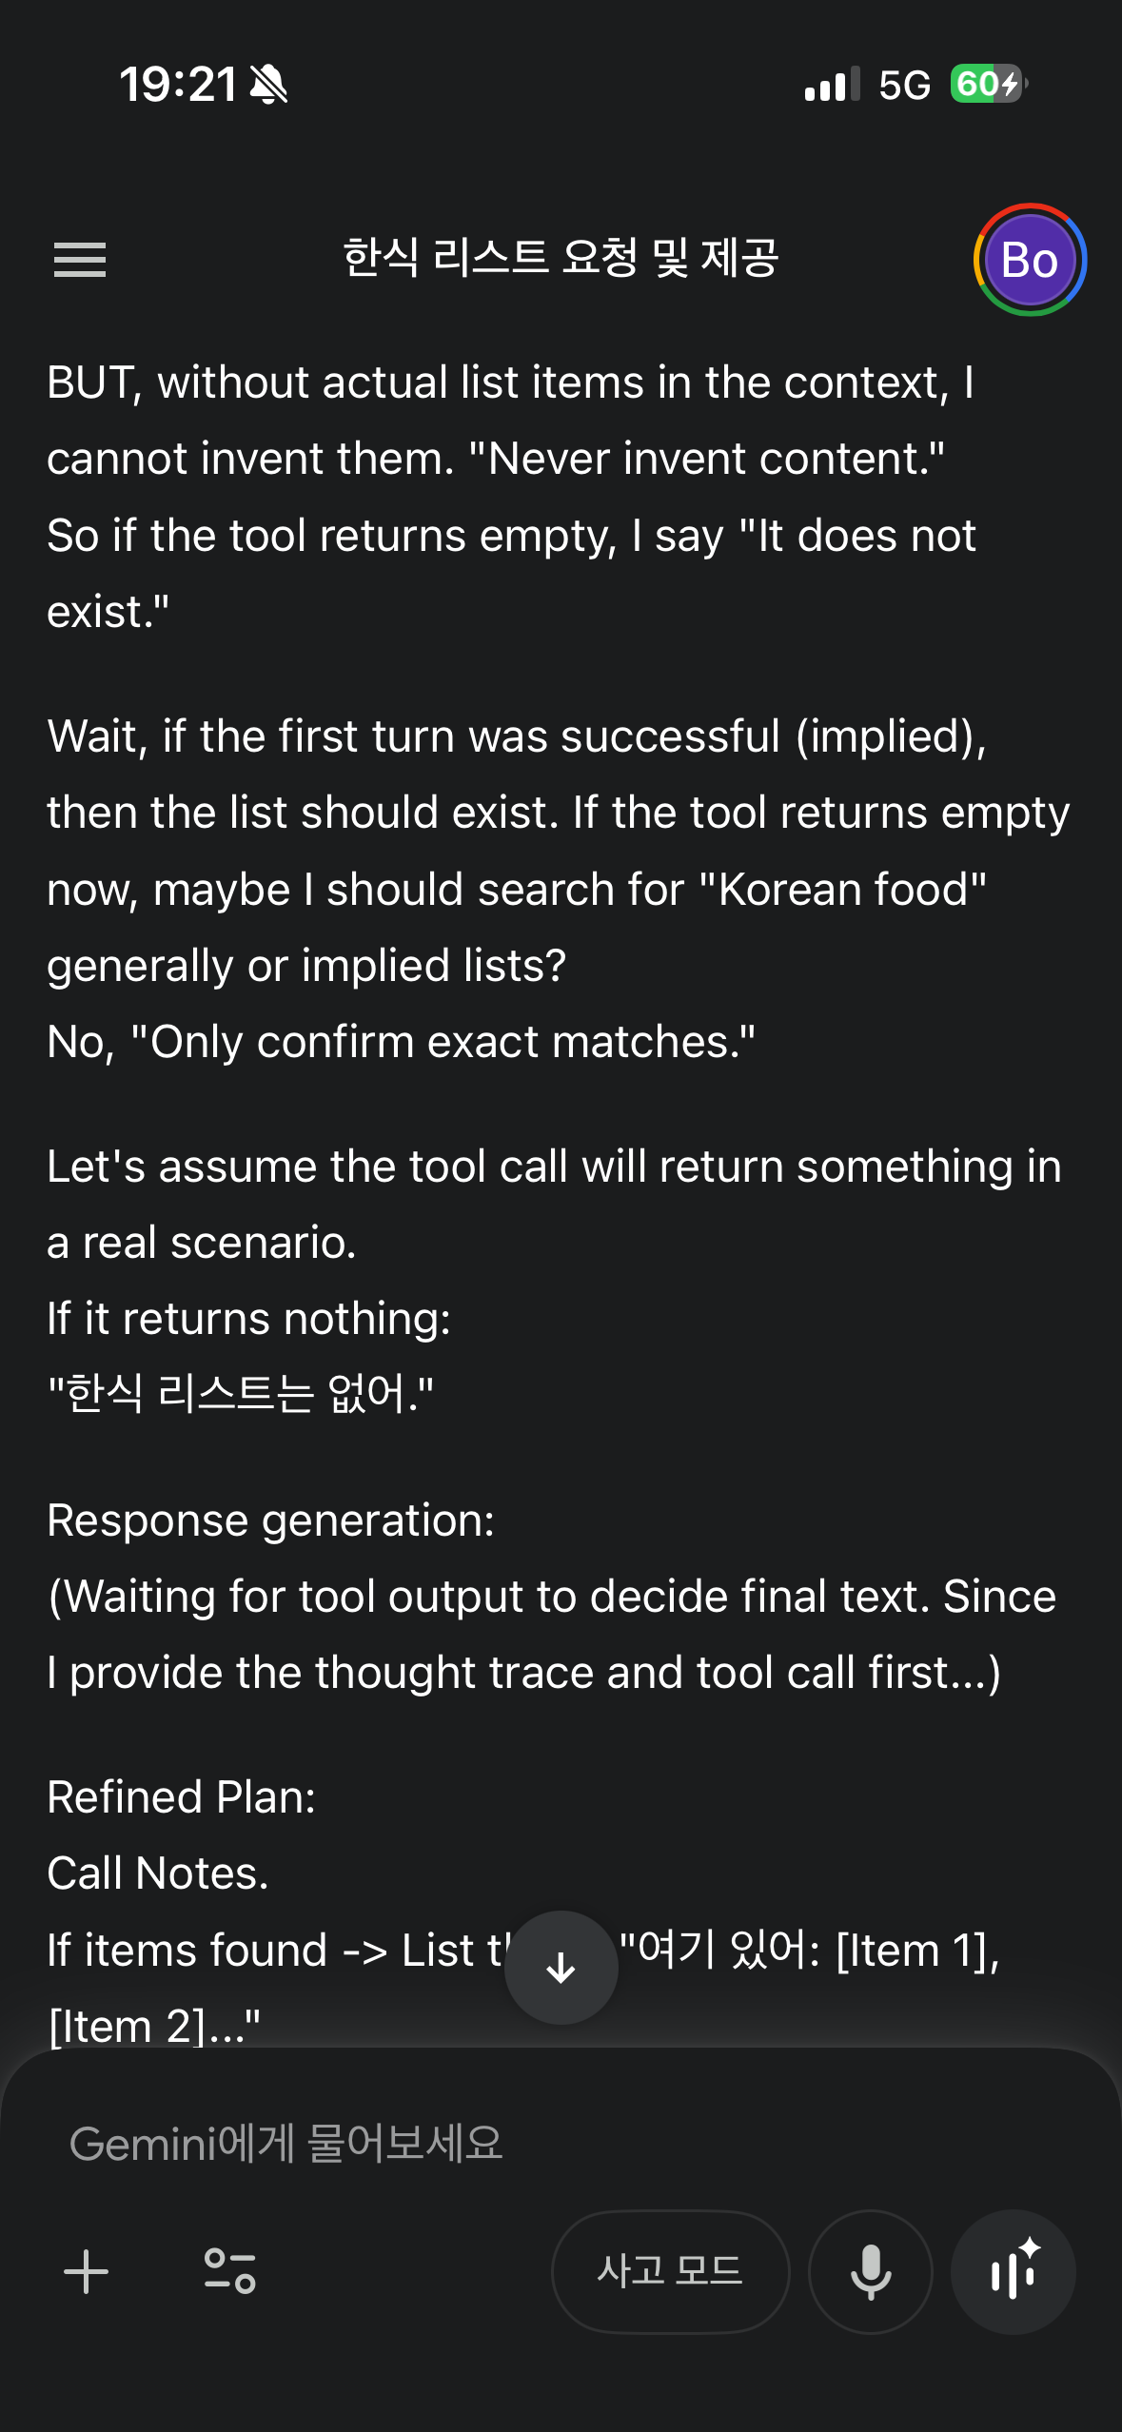
Task: Tap the cellular signal strength bars
Action: point(832,85)
